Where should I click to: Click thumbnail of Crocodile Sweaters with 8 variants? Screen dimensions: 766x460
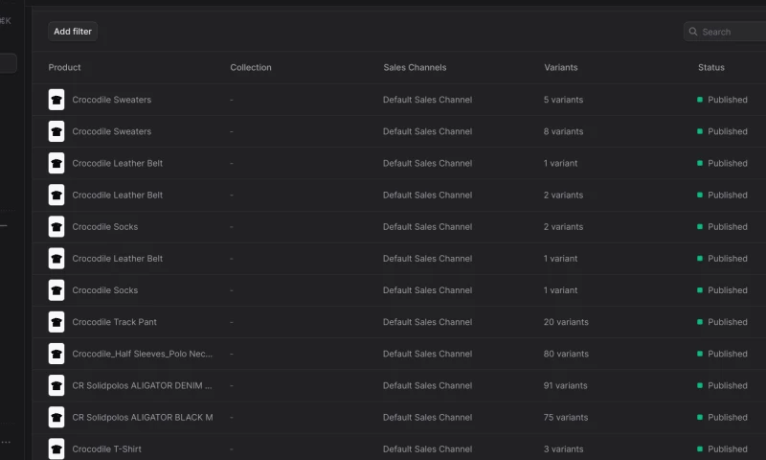pyautogui.click(x=56, y=131)
